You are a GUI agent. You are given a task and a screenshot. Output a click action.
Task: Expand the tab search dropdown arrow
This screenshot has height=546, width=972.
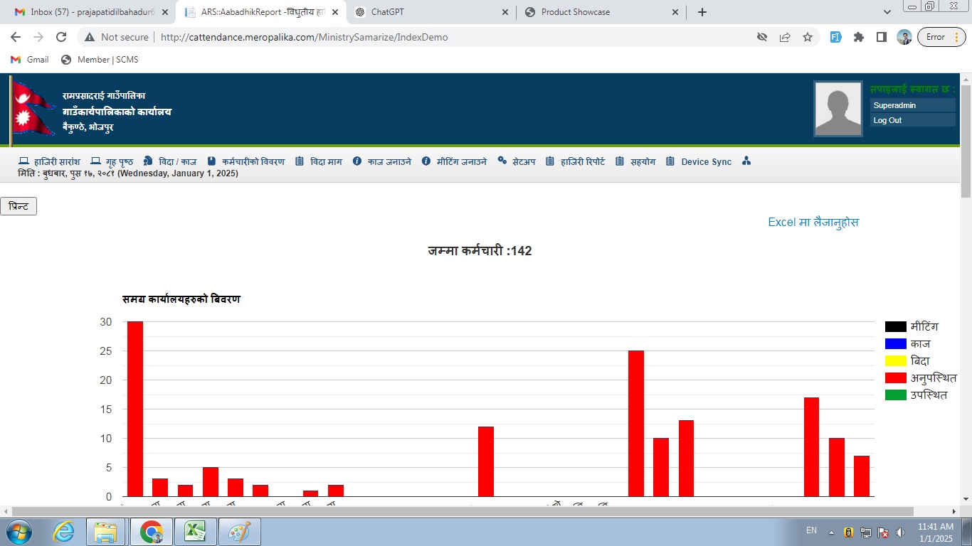click(x=887, y=12)
